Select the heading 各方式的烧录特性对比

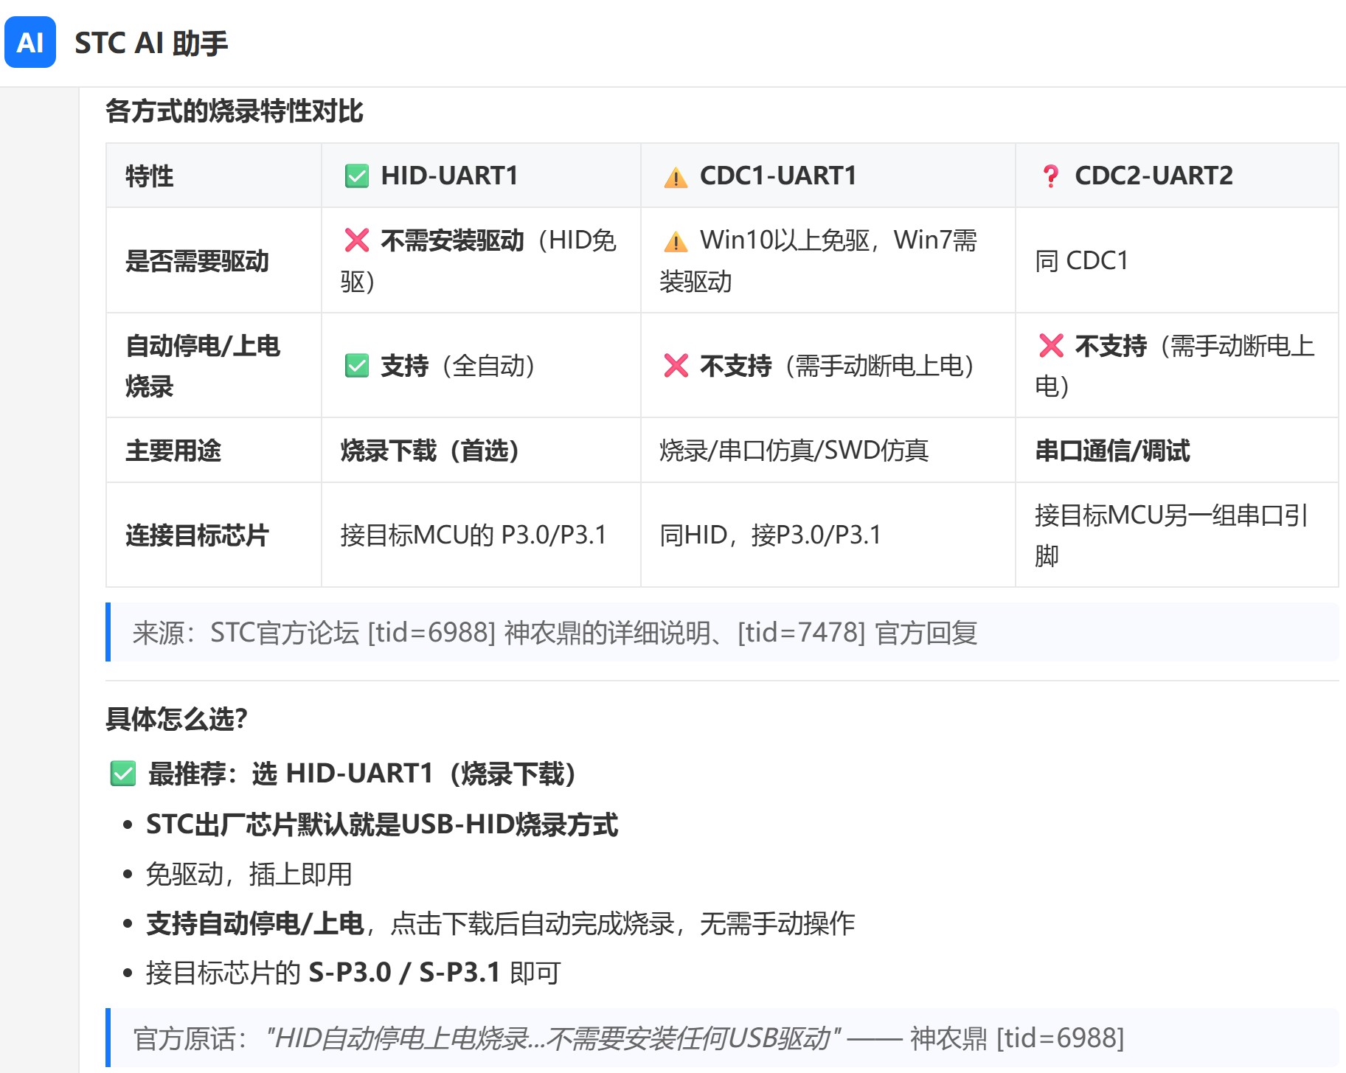(235, 111)
